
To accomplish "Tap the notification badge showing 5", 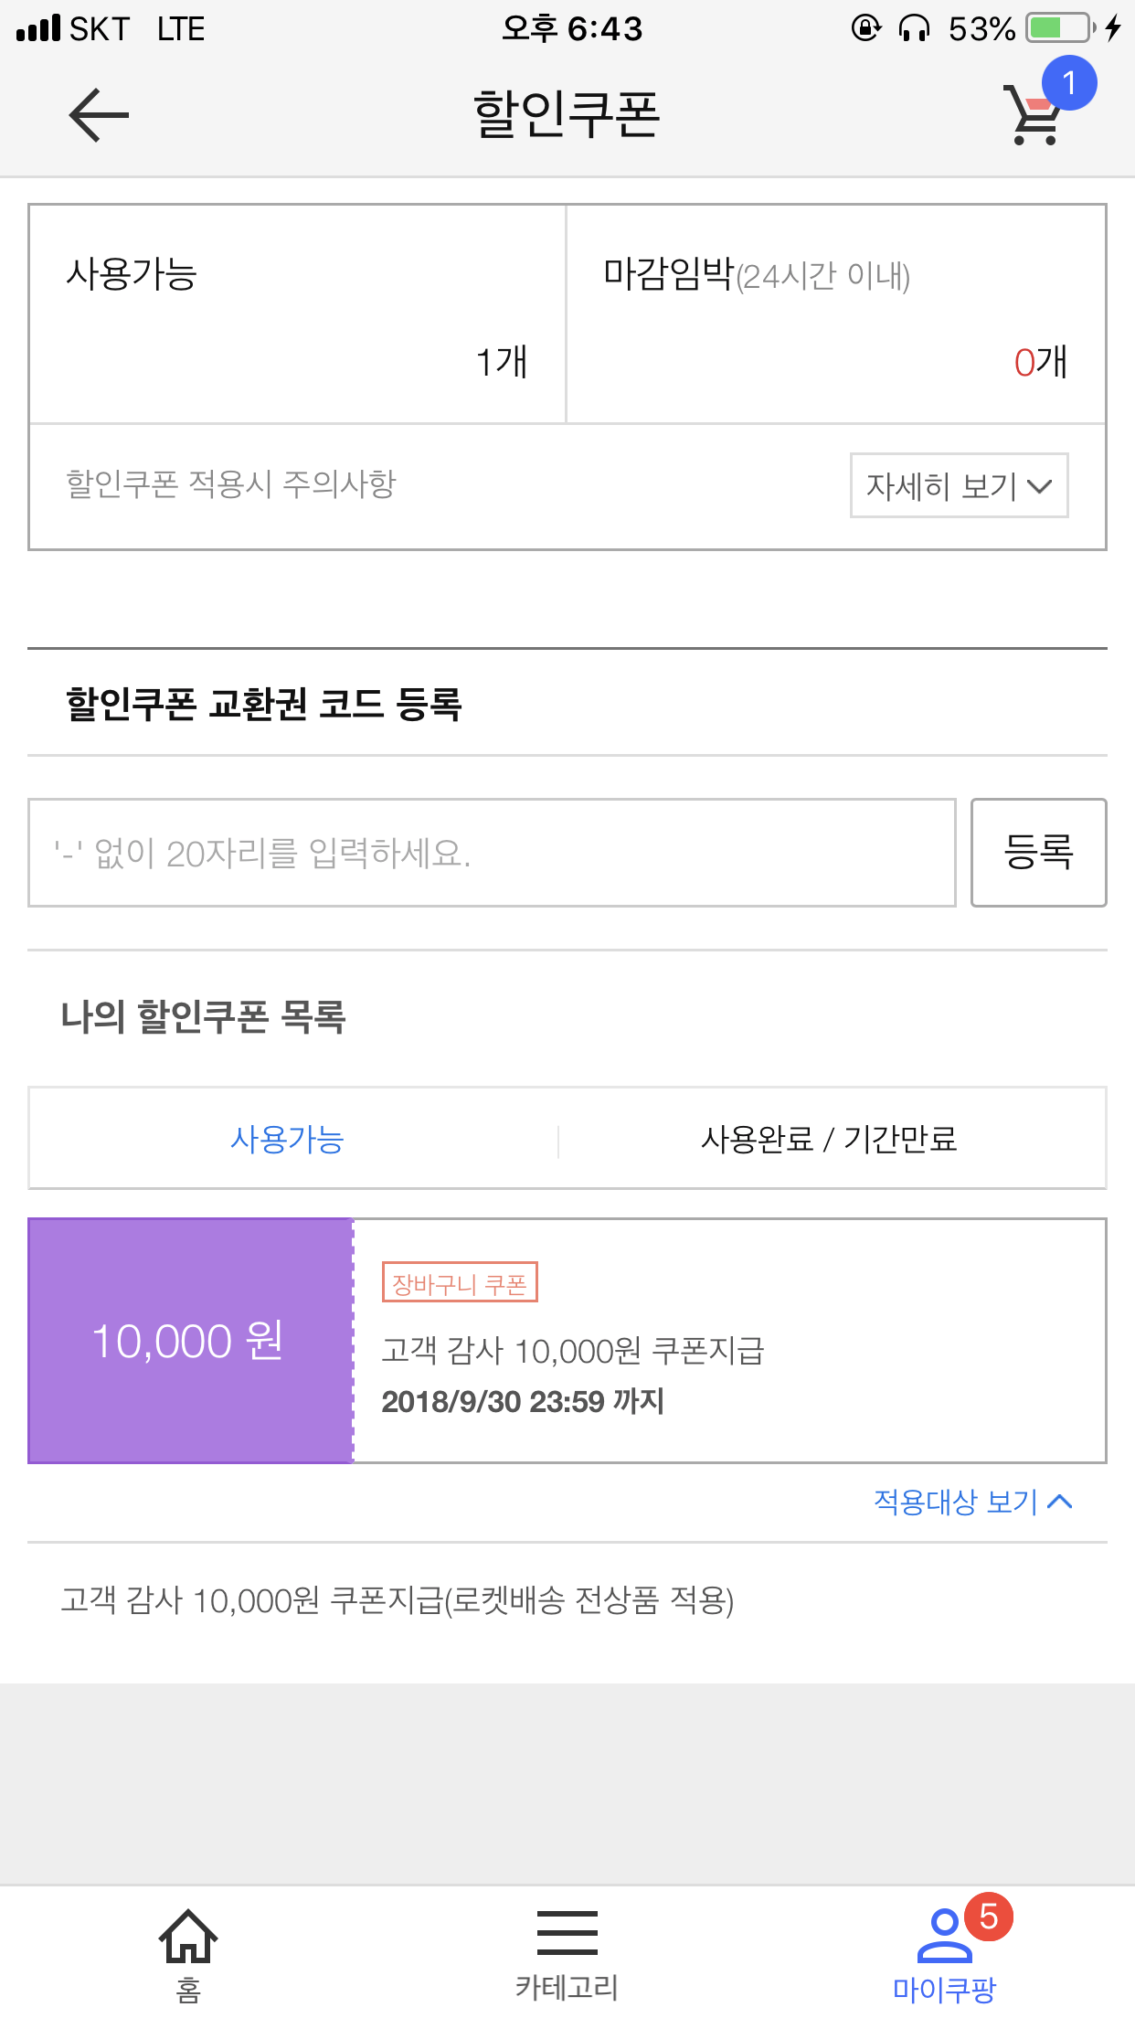I will pos(988,1916).
